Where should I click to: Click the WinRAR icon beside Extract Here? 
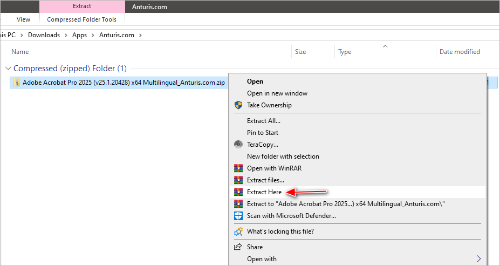[x=238, y=192]
